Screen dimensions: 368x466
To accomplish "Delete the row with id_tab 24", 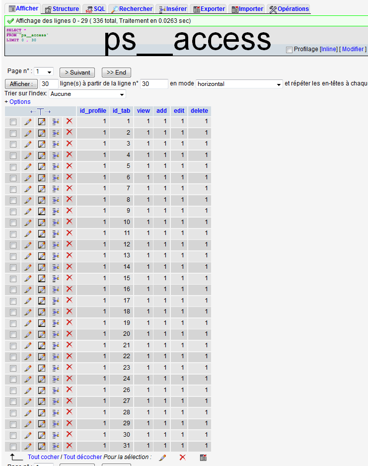I will coord(69,379).
